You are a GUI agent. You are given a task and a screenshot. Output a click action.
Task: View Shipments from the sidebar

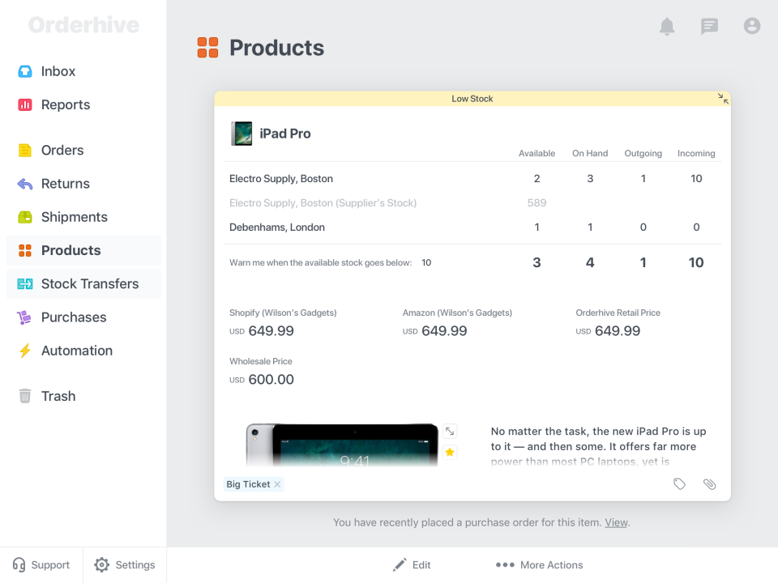coord(74,217)
